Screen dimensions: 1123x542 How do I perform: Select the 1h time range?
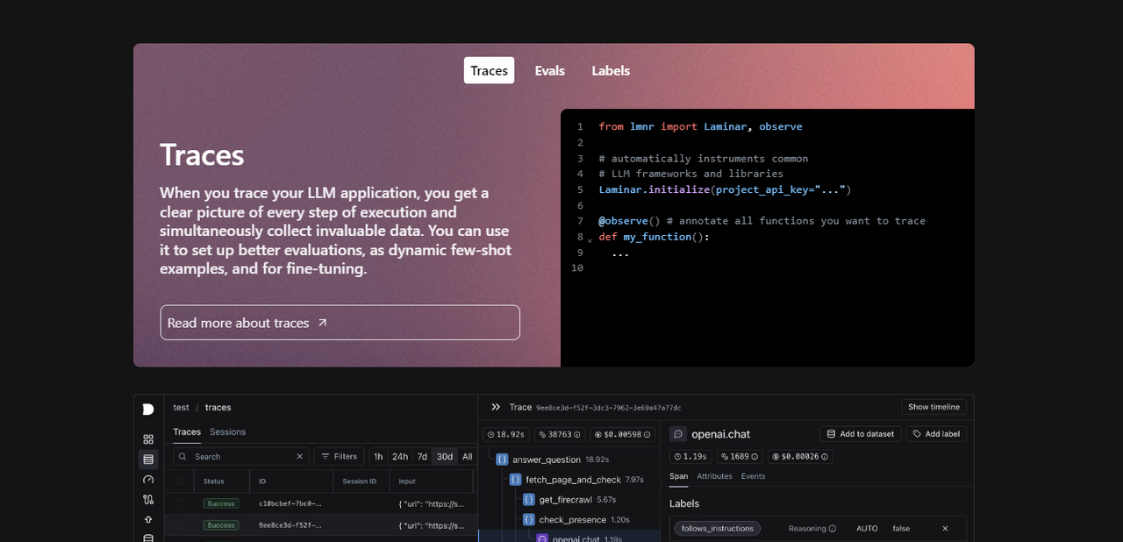[378, 457]
